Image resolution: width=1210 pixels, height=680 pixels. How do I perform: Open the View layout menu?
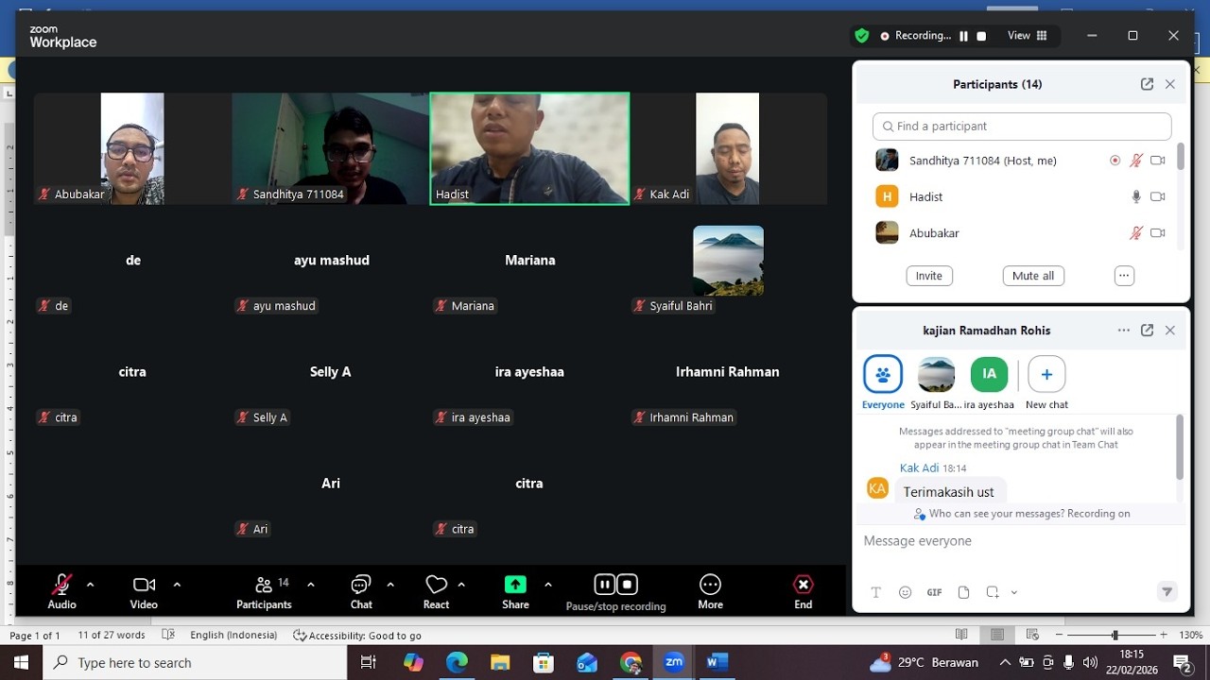1028,36
